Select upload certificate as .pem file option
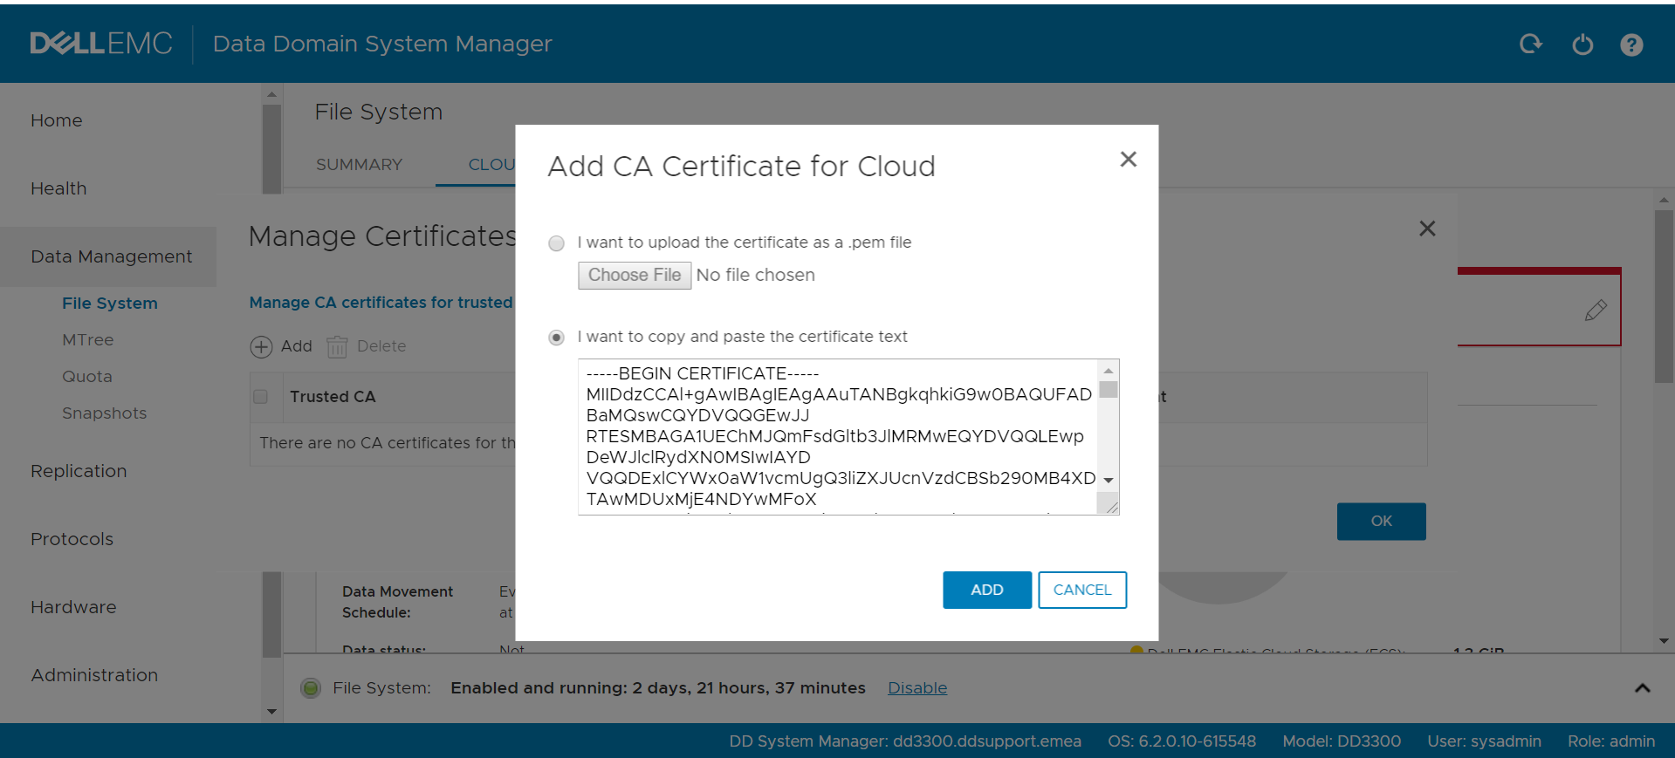Image resolution: width=1675 pixels, height=758 pixels. click(x=556, y=243)
